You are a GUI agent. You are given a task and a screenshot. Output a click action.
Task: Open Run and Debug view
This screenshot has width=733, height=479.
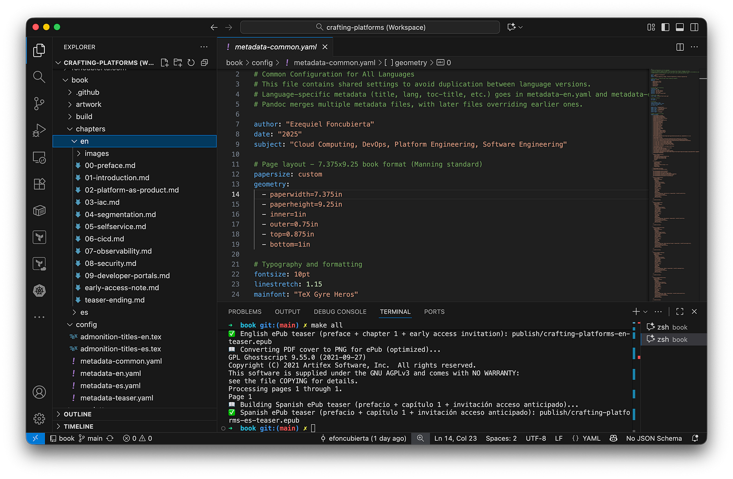[x=39, y=130]
